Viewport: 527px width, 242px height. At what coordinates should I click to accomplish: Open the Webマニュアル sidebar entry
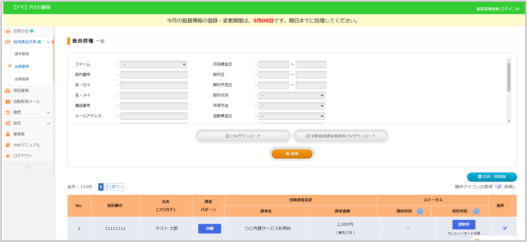click(27, 145)
